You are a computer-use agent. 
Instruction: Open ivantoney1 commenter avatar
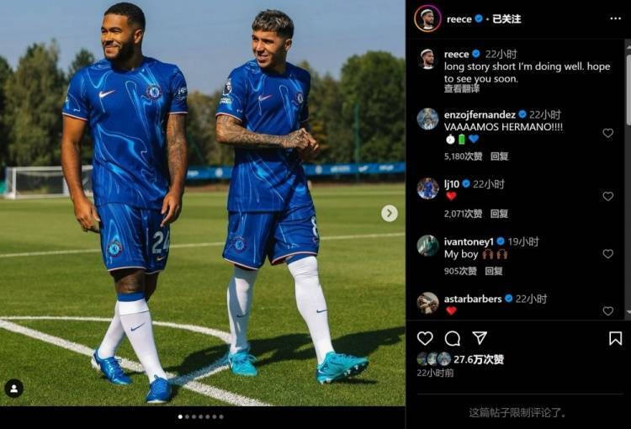point(427,246)
